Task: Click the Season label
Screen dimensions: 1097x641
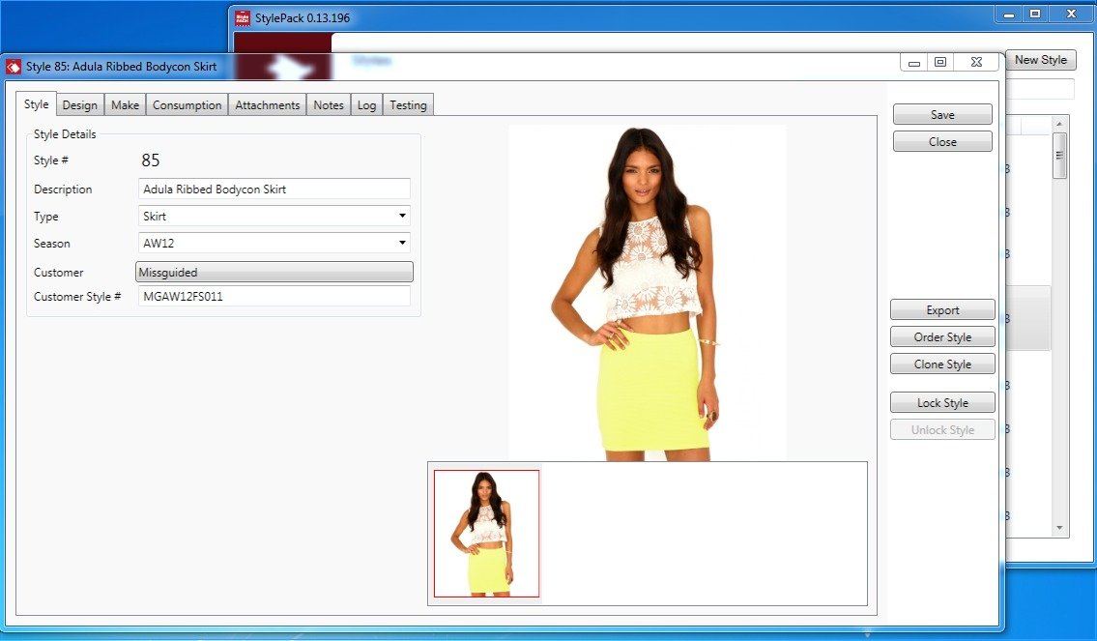Action: tap(52, 244)
